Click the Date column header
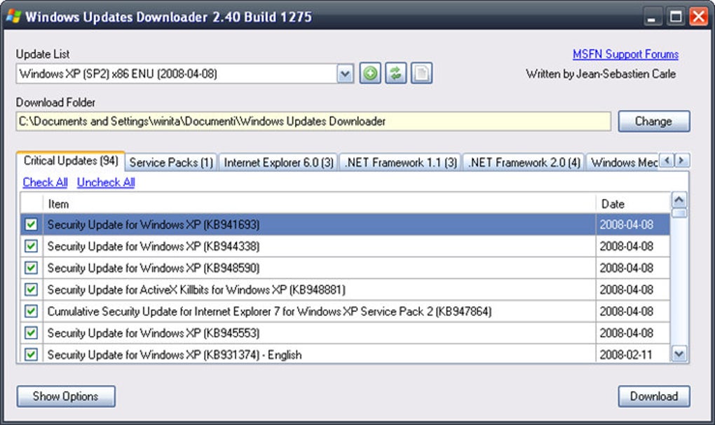The image size is (715, 425). click(632, 204)
